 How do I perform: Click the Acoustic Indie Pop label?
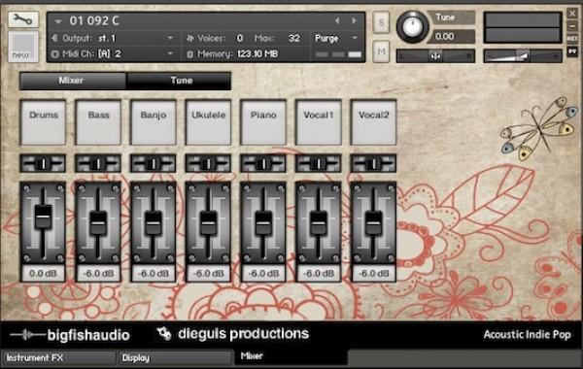528,335
